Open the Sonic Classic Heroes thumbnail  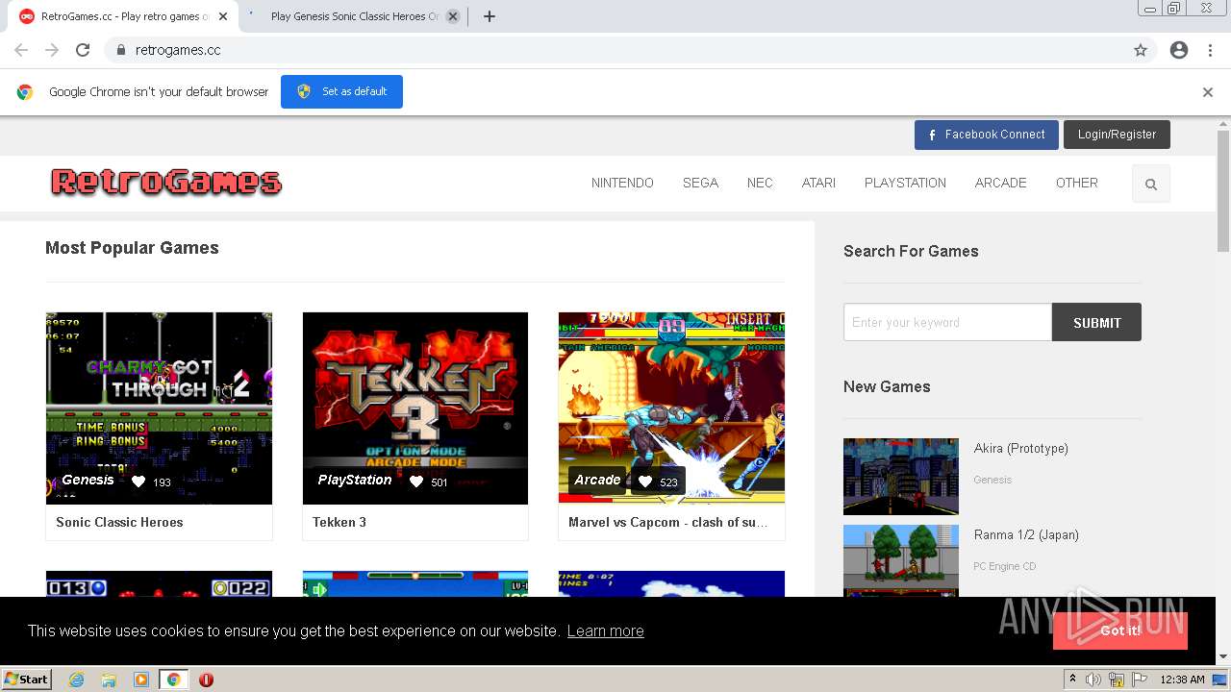[159, 408]
